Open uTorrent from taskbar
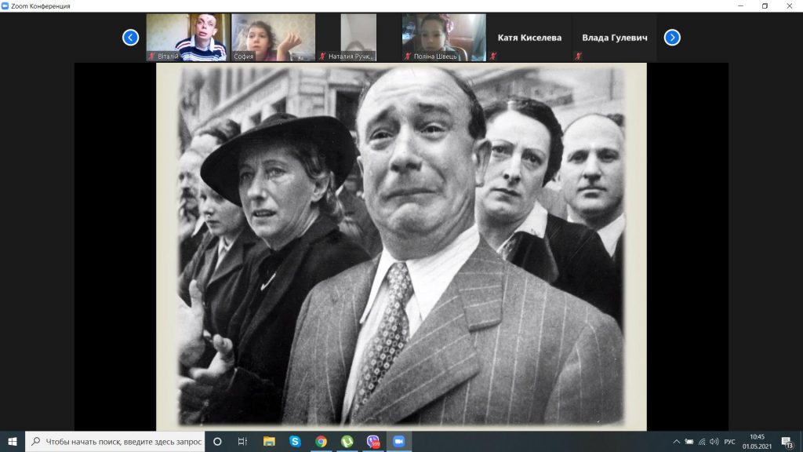Viewport: 803px width, 452px height. pos(347,441)
